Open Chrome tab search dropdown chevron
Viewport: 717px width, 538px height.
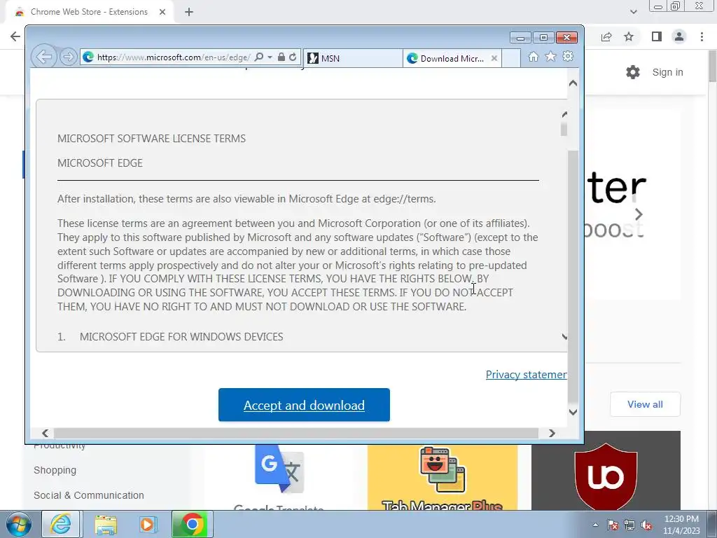pyautogui.click(x=633, y=12)
